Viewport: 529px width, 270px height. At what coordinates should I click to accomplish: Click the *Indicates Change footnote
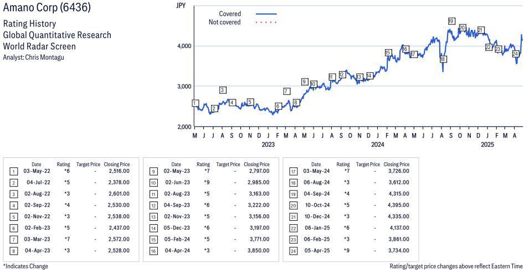[x=25, y=266]
